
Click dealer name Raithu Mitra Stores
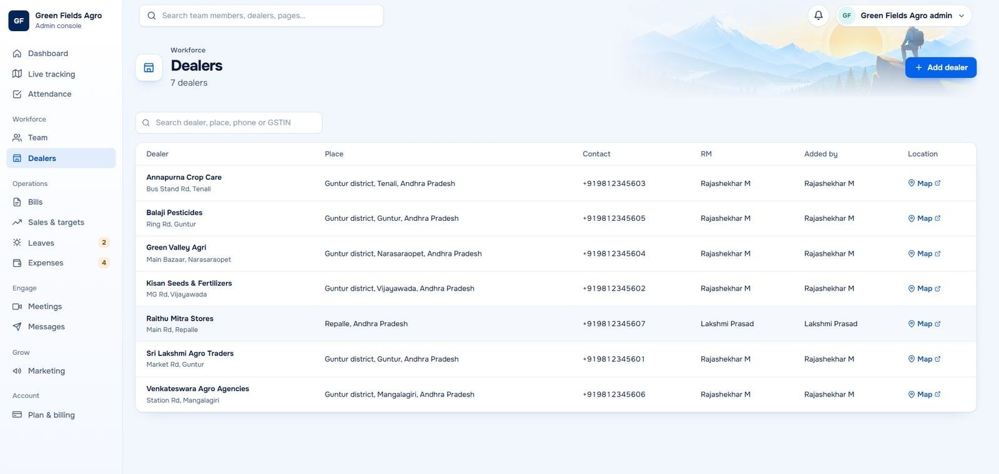coord(180,319)
